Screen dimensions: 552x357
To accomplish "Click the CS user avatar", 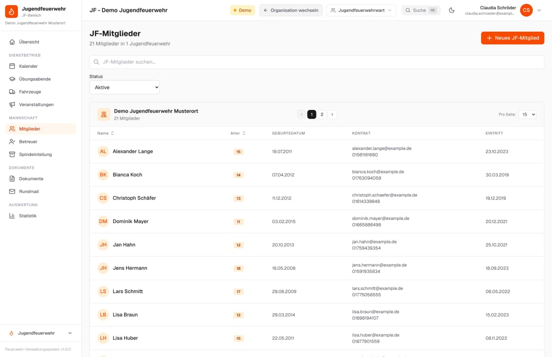I will [x=526, y=10].
